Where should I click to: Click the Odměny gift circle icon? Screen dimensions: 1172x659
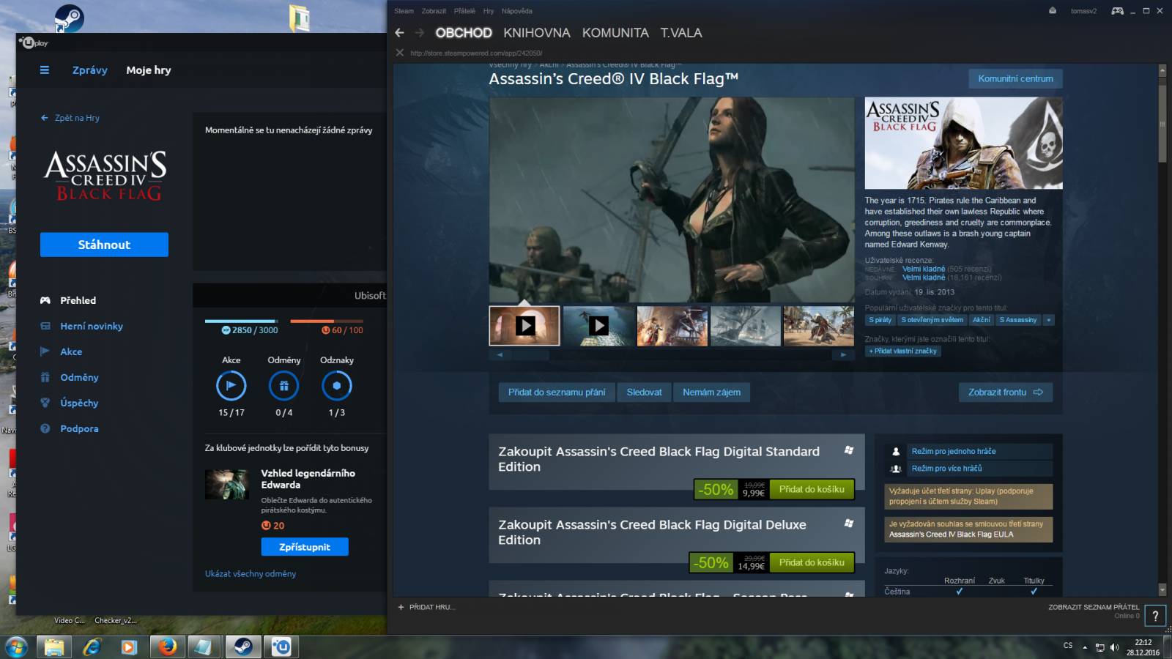click(x=284, y=386)
